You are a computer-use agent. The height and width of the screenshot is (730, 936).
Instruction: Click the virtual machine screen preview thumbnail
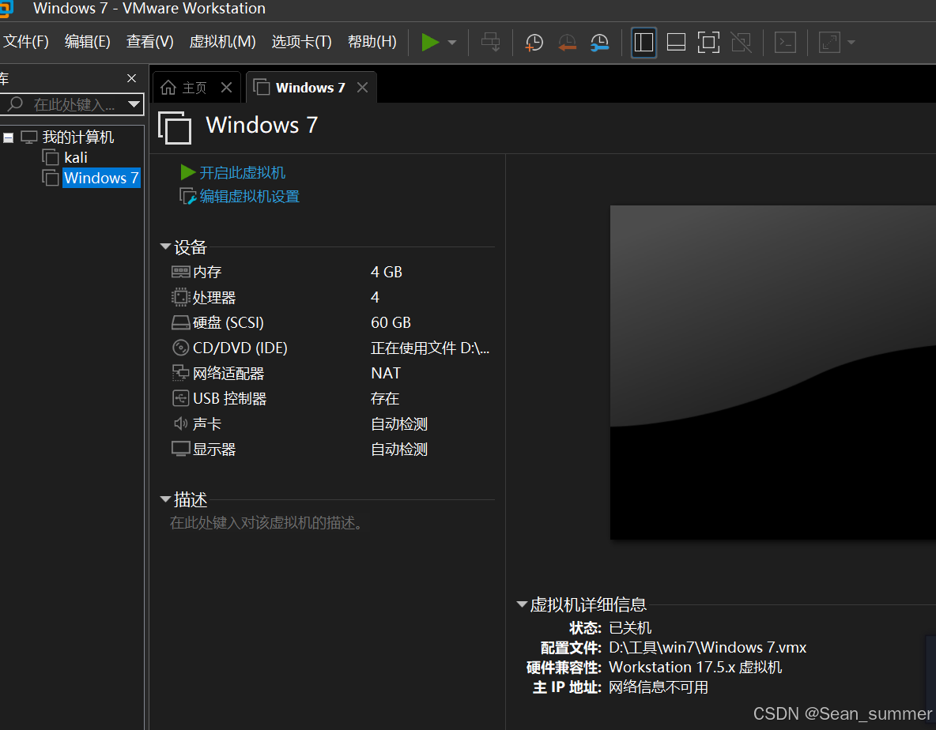click(773, 373)
